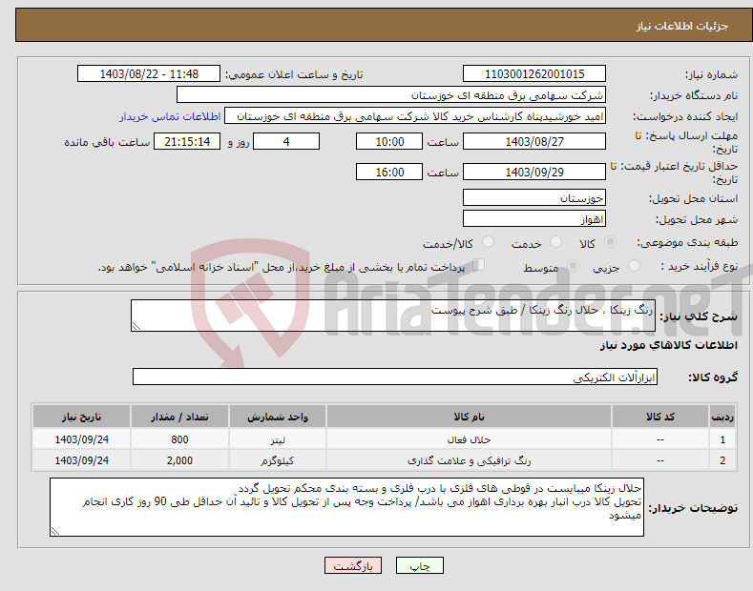The height and width of the screenshot is (591, 753).
Task: Click the response deadline date 1403/08/27
Action: 534,141
